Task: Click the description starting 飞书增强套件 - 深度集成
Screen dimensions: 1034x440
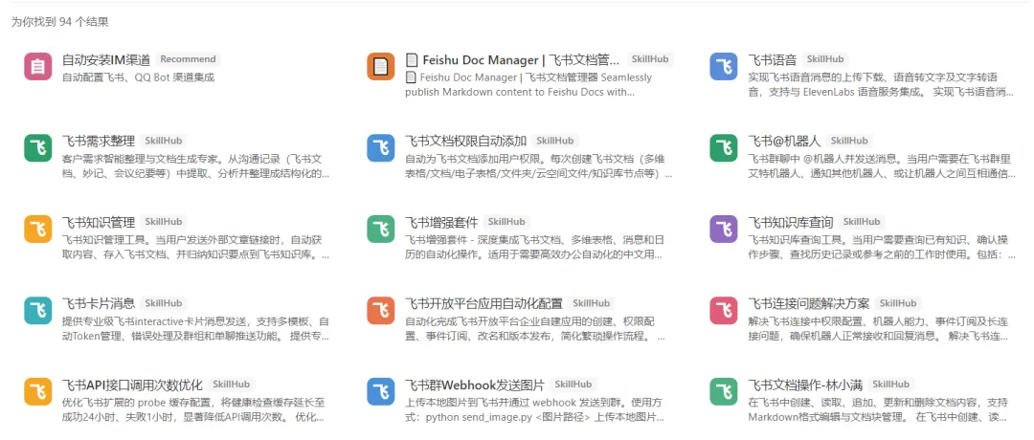Action: pyautogui.click(x=533, y=248)
